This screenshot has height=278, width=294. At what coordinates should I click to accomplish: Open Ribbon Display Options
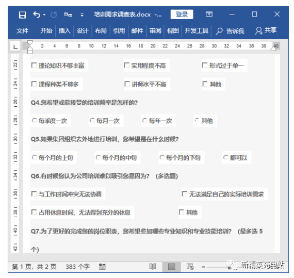209,14
